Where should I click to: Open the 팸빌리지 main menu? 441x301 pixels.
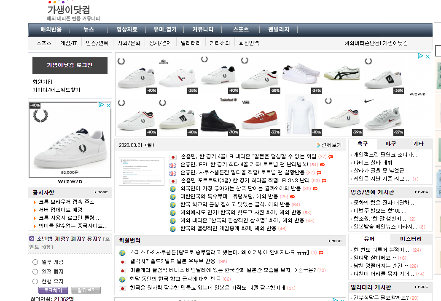pos(279,29)
